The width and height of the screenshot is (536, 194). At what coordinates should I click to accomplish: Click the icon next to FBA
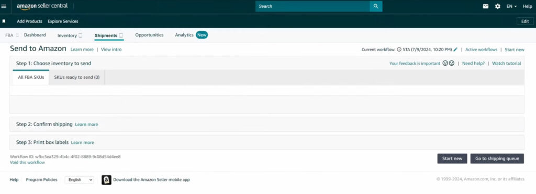(17, 35)
